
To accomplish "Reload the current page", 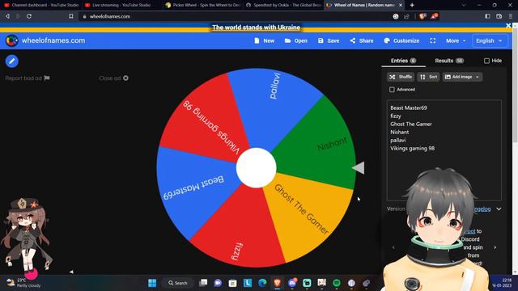I will click(x=29, y=16).
